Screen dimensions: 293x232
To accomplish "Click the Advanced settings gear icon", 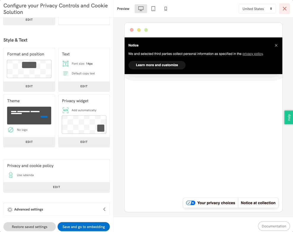I will [10, 210].
